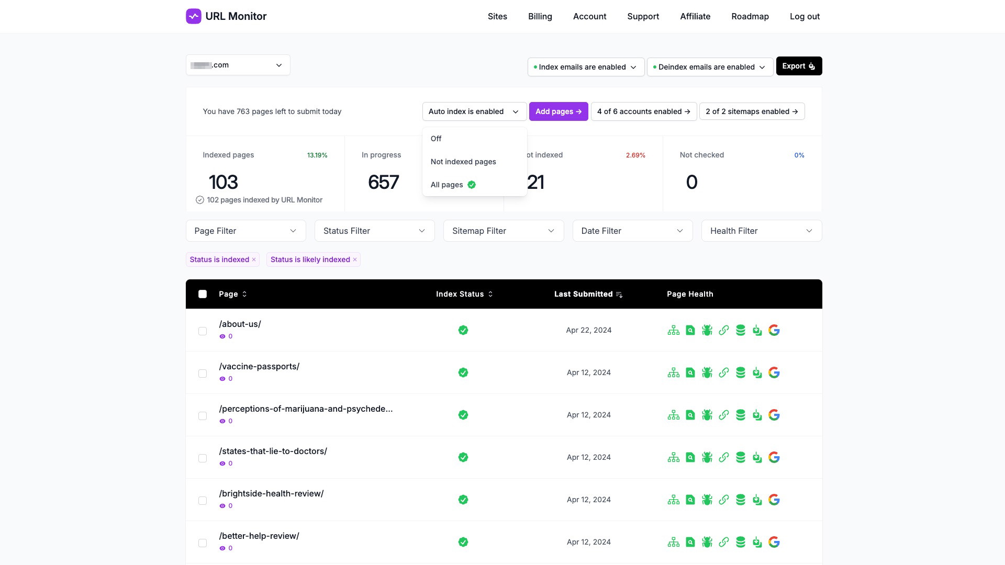The image size is (1005, 565).
Task: Click the backlink icon for /brightside-health-review/
Action: point(724,500)
